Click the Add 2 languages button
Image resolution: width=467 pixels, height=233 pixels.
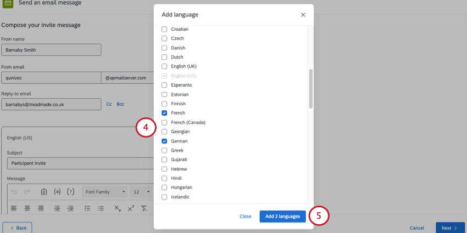coord(282,217)
